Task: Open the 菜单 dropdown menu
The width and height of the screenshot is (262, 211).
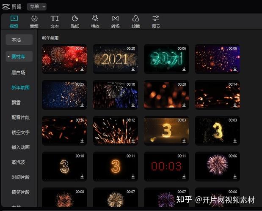Action: tap(37, 7)
